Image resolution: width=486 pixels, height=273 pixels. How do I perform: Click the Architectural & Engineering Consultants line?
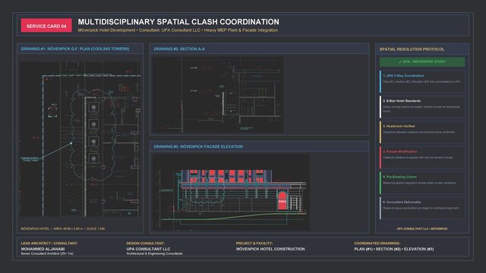coord(154,254)
